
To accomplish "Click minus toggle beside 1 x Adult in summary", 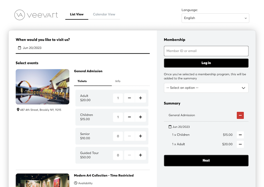I will tap(240, 144).
